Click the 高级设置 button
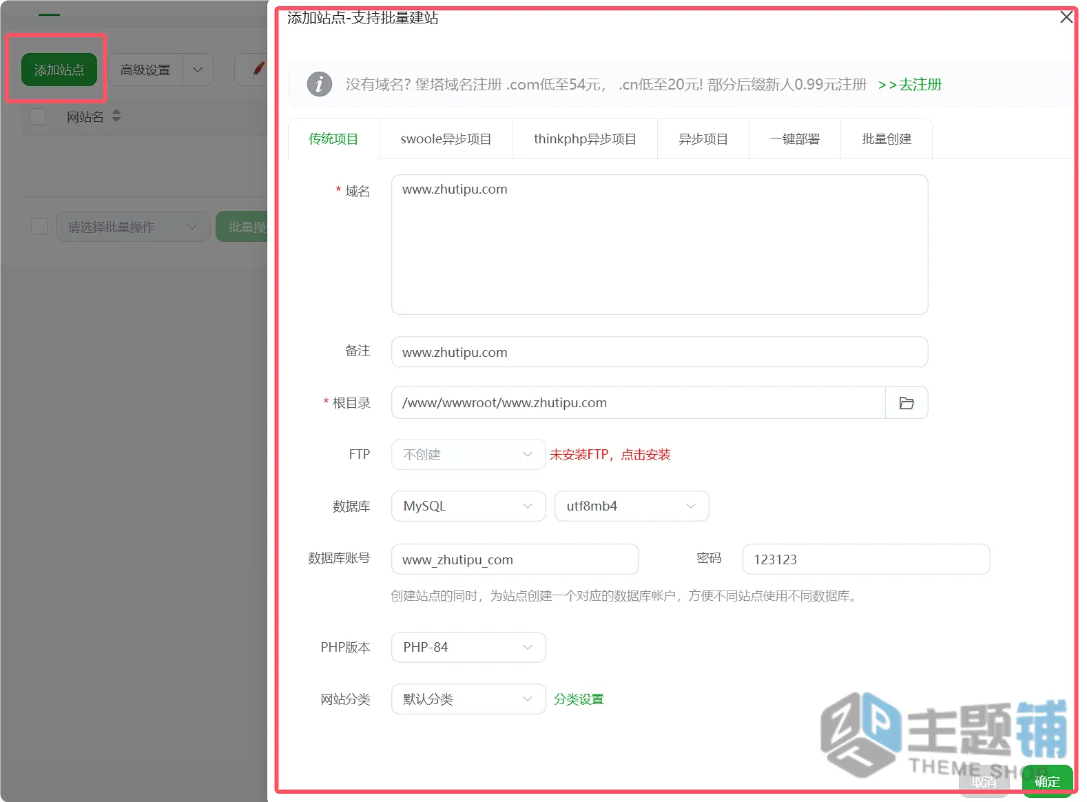 pos(145,70)
